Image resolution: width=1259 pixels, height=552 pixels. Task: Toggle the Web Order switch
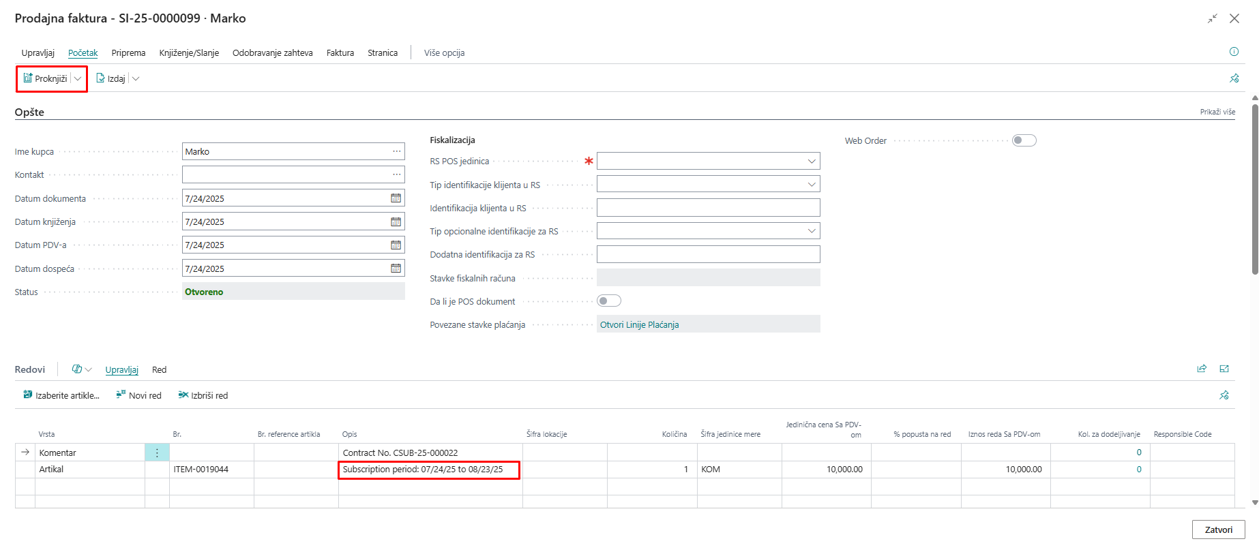click(1024, 140)
